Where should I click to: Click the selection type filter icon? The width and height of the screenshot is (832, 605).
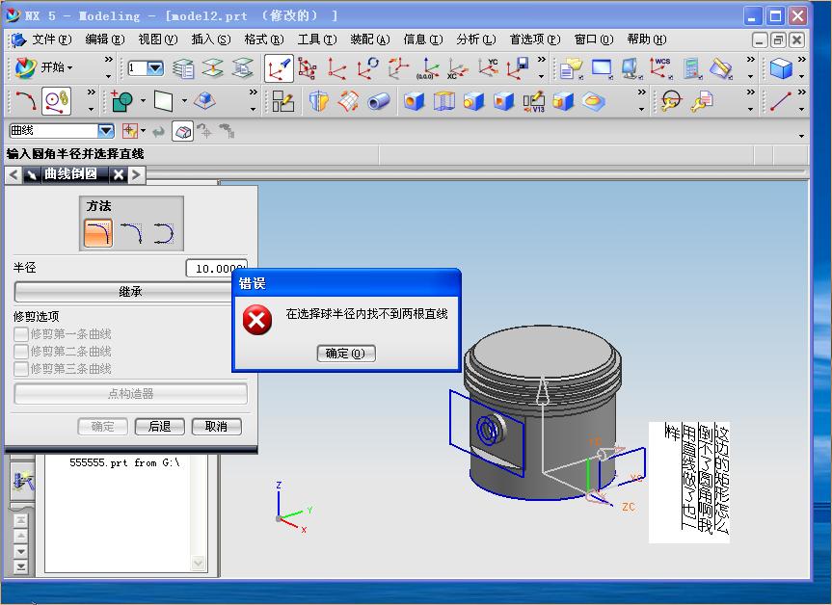[129, 130]
